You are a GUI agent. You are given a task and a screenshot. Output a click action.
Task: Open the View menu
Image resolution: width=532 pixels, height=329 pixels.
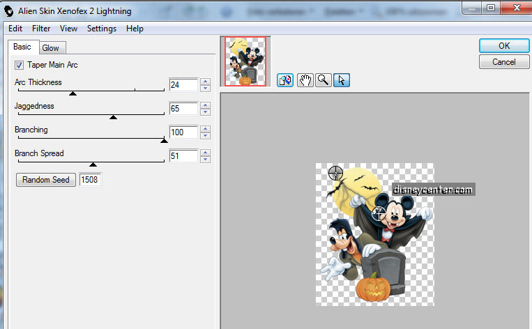pyautogui.click(x=68, y=29)
